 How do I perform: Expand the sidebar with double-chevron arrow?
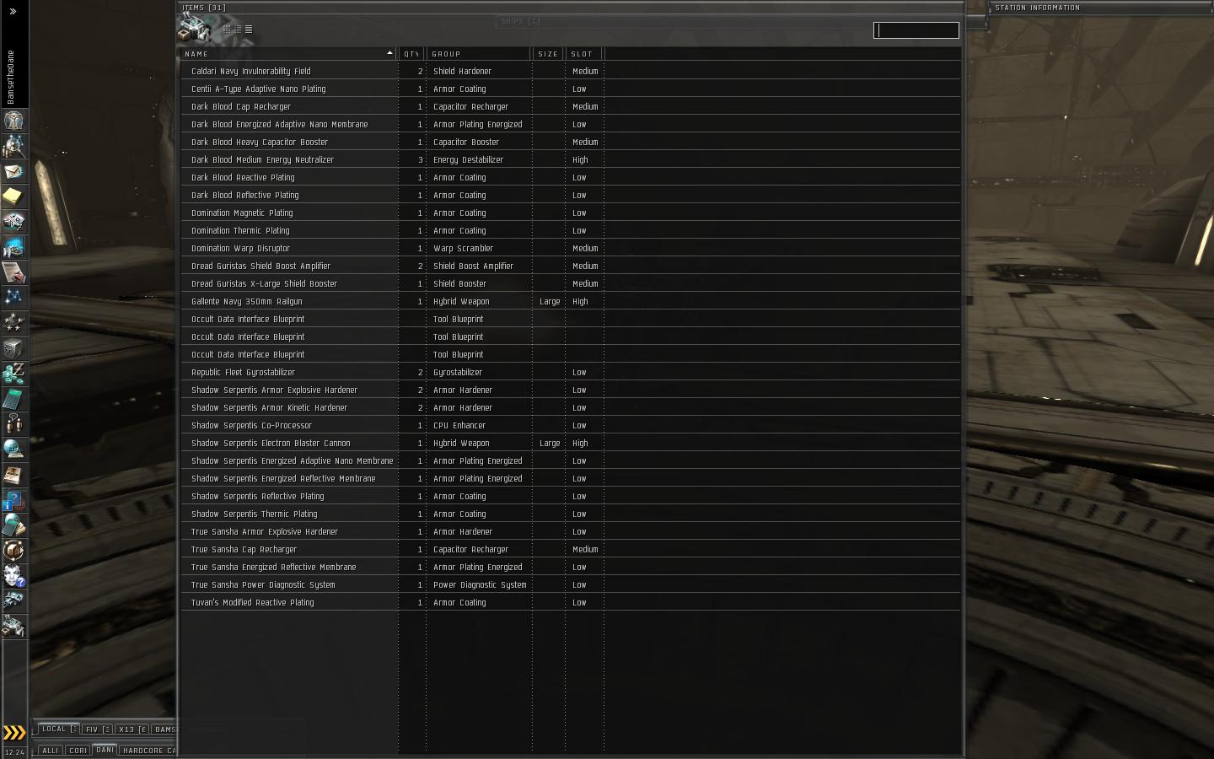coord(13,12)
